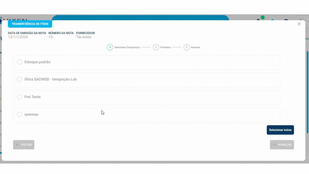Switch to the TRANSFERÊNCIA DE ITENS tab

pos(30,24)
